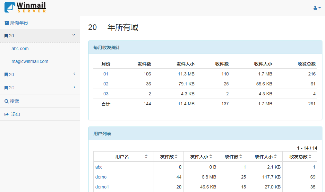This screenshot has width=325, height=192.
Task: Sort user list by 发件数 sort icon
Action: tap(176, 157)
